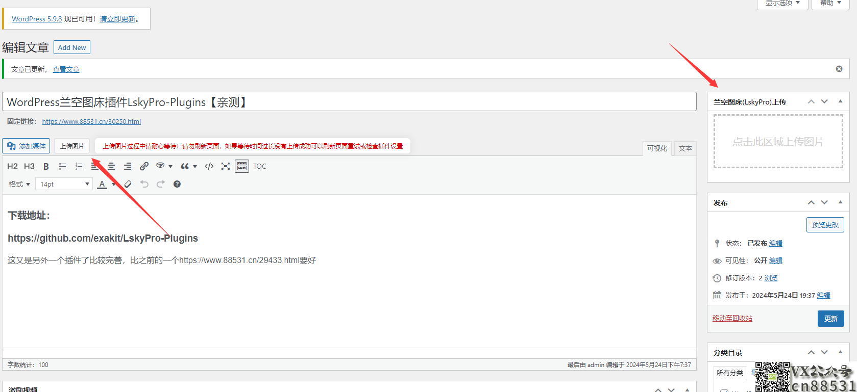The width and height of the screenshot is (857, 392).
Task: Redo the last edit
Action: (161, 184)
